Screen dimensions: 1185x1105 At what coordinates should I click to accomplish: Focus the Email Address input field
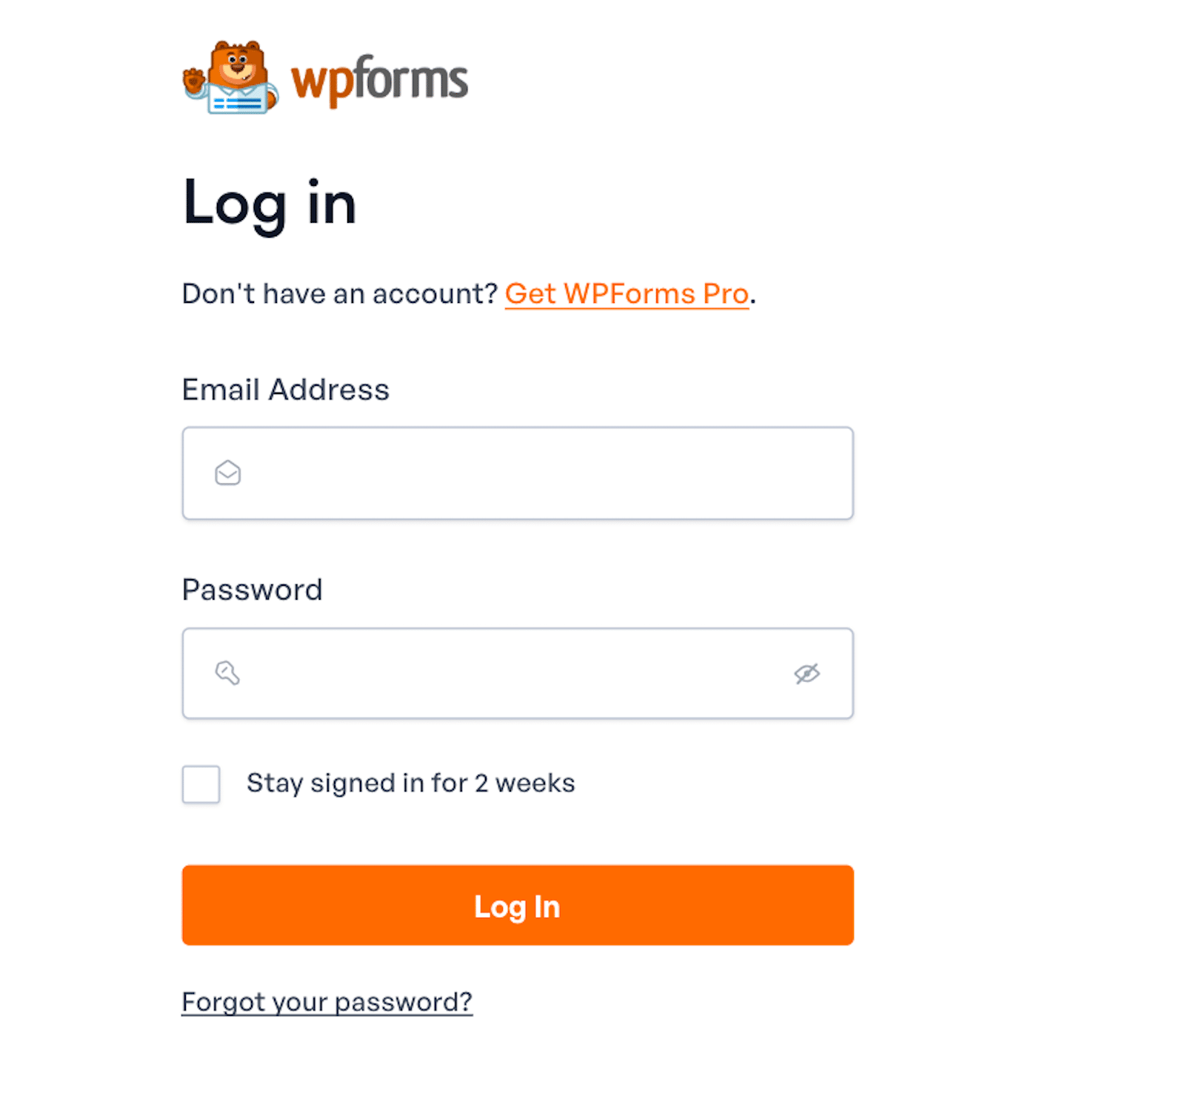[518, 473]
